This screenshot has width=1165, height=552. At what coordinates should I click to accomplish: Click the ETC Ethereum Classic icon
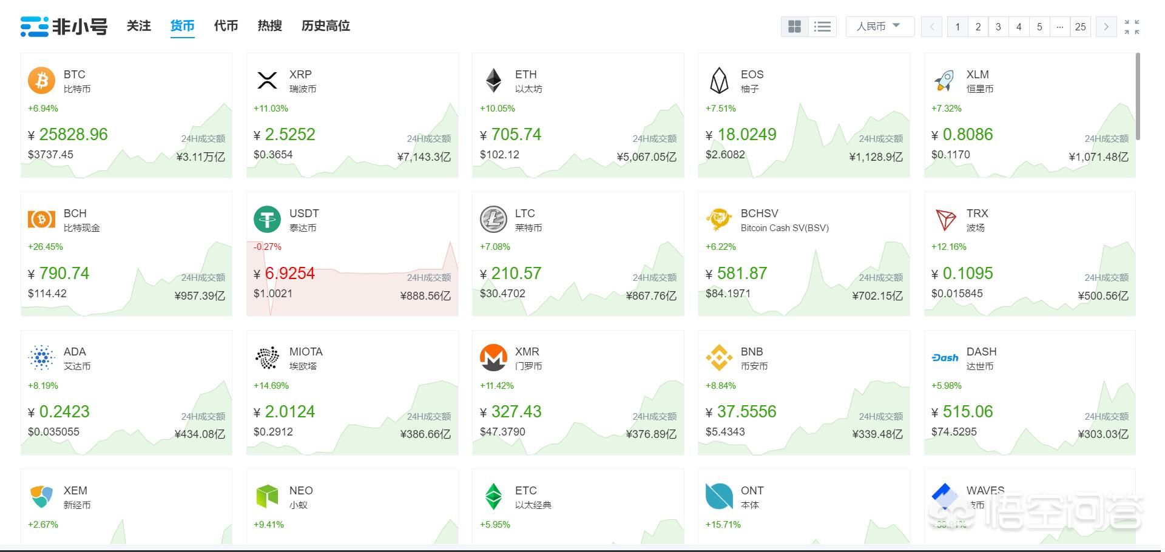pos(493,496)
